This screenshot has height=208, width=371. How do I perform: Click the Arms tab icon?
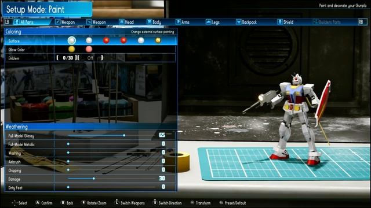click(178, 22)
